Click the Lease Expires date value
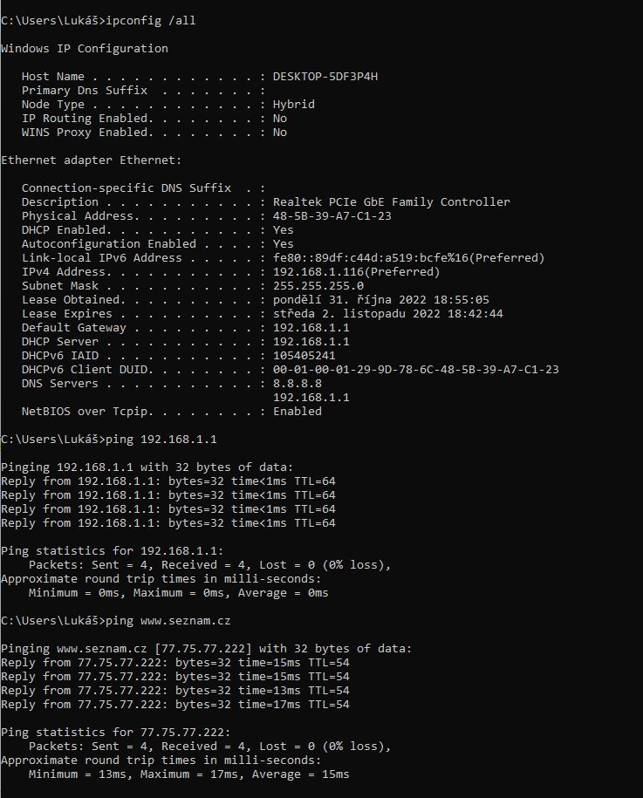643x798 pixels. point(387,314)
